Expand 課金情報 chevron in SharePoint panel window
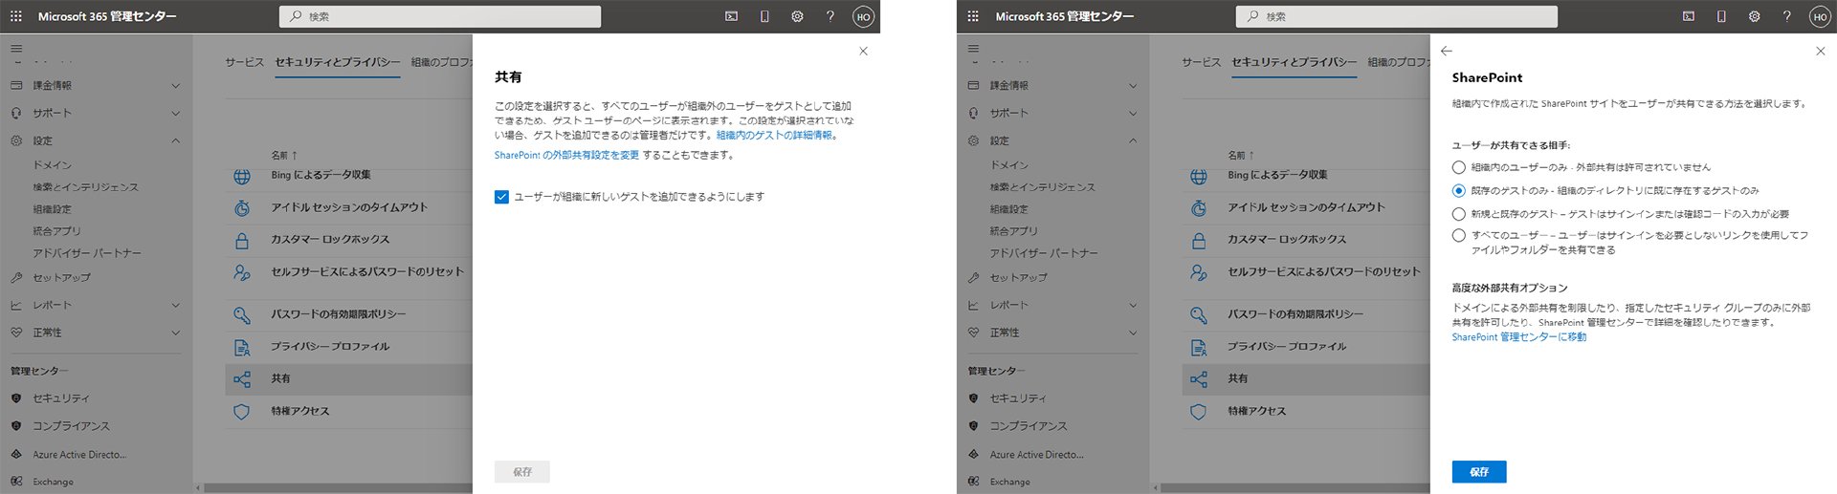 (1133, 86)
